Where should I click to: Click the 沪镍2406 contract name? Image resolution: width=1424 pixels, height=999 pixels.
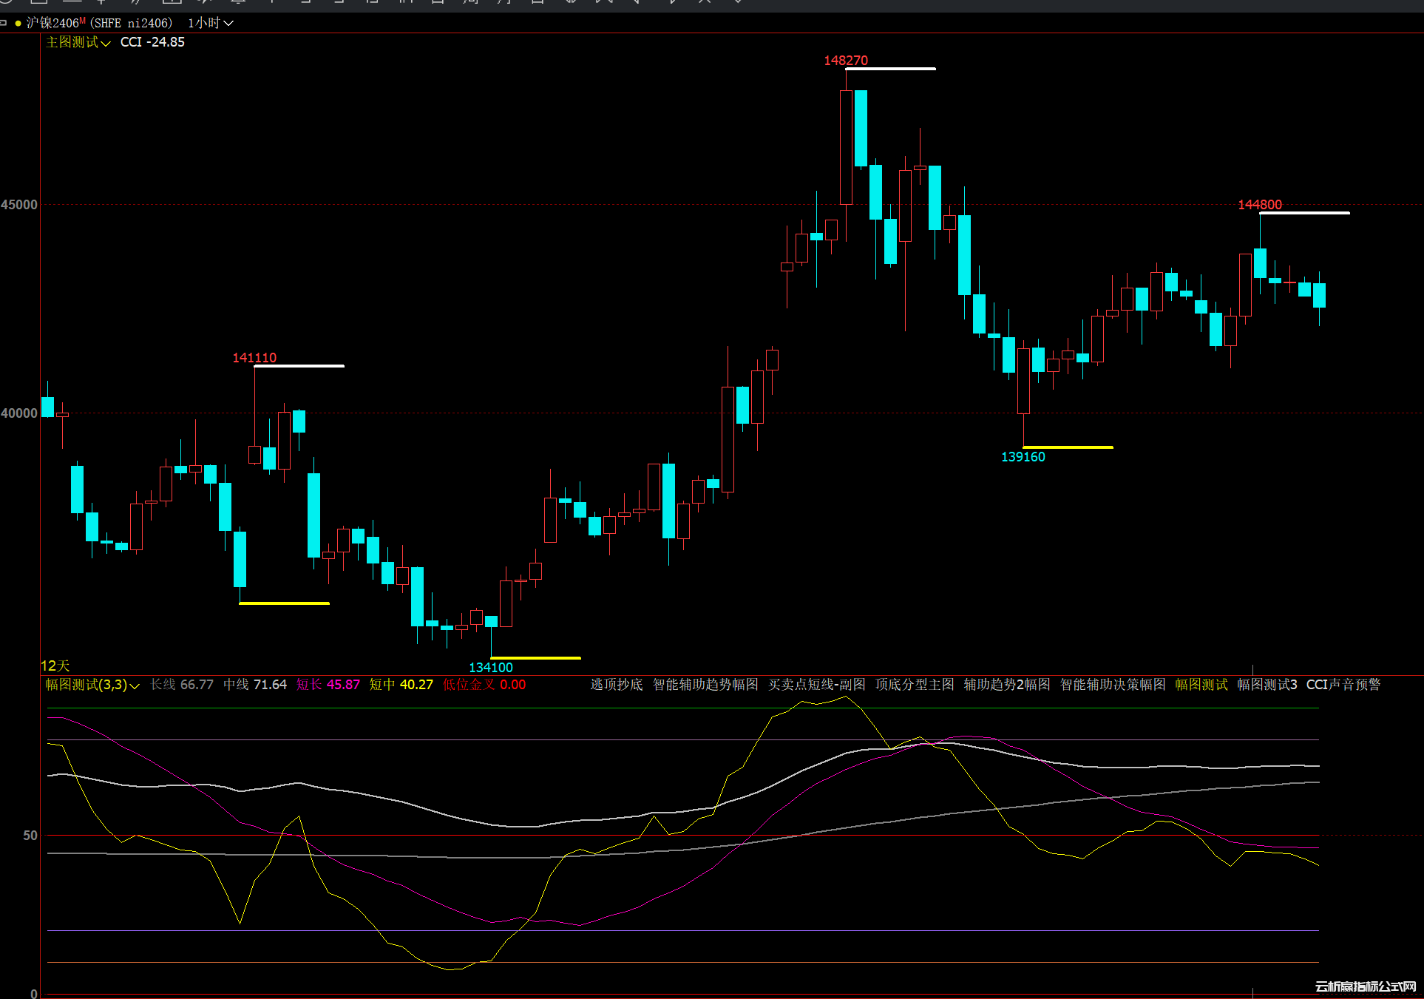[52, 23]
